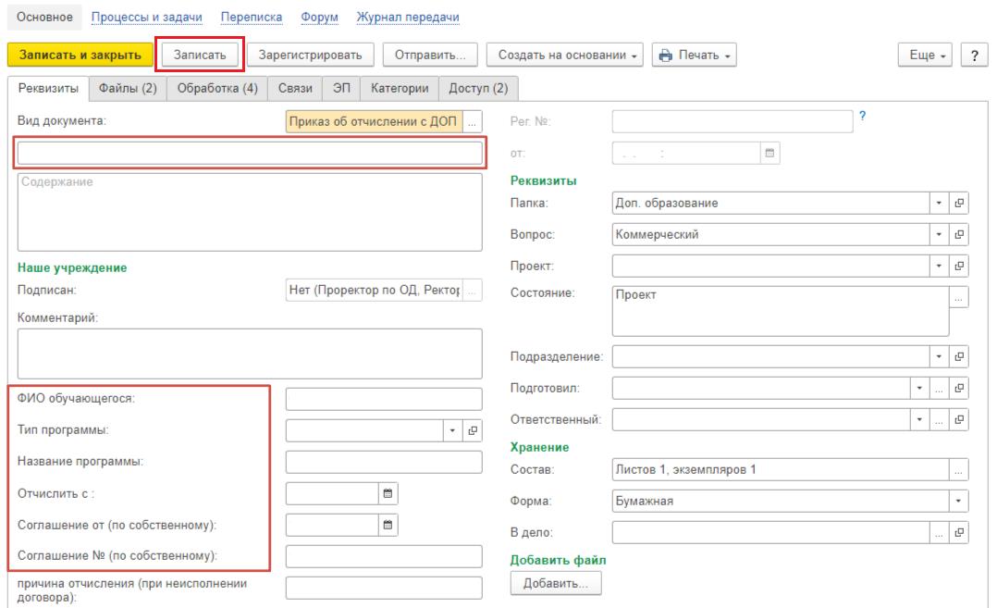This screenshot has height=608, width=997.
Task: Open the Подготовил item in separate window
Action: [959, 388]
